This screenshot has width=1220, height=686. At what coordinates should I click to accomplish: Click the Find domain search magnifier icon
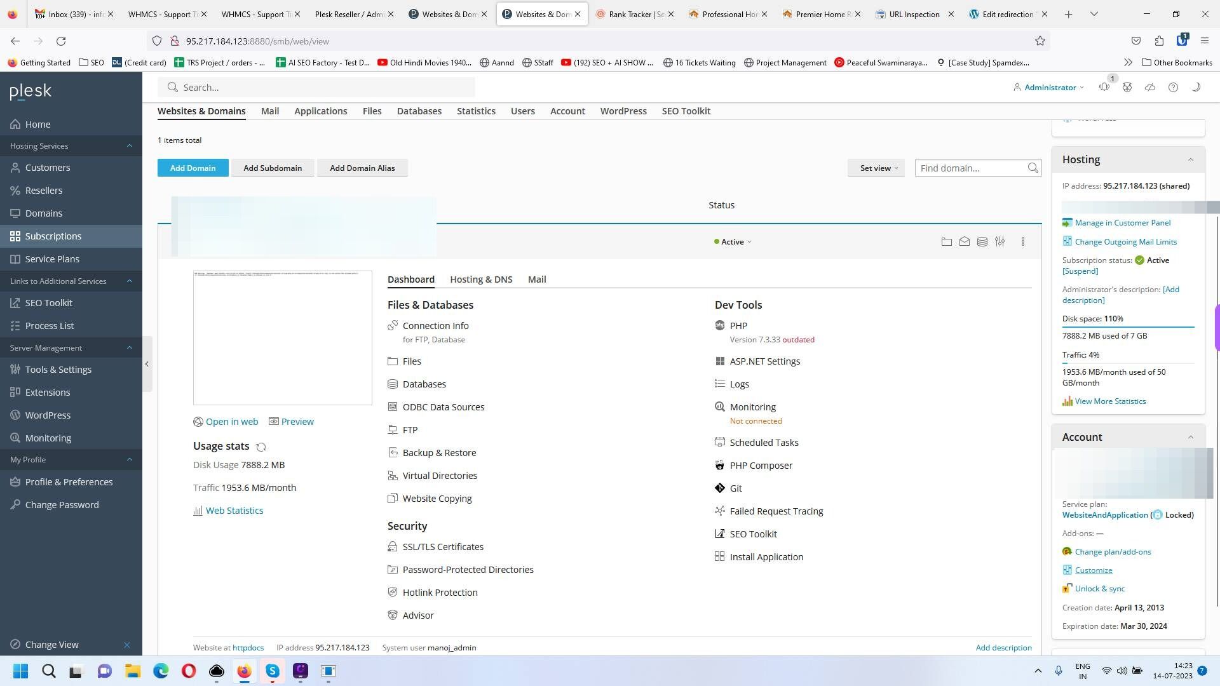click(x=1033, y=168)
